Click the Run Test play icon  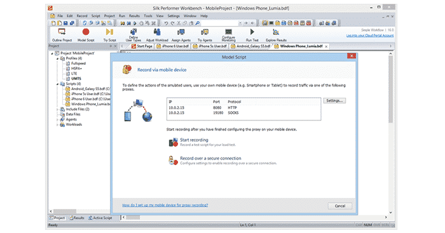pyautogui.click(x=252, y=32)
